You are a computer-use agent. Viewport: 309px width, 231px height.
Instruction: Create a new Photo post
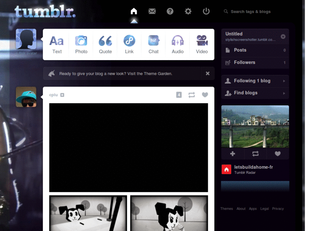tap(81, 44)
